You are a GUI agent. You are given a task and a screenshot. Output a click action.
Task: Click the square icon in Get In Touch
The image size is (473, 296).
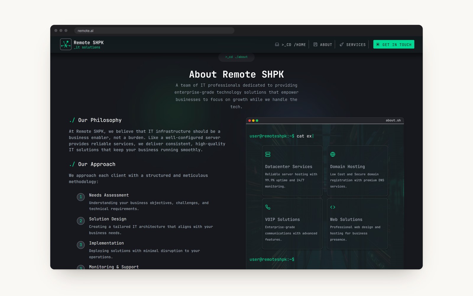click(378, 44)
